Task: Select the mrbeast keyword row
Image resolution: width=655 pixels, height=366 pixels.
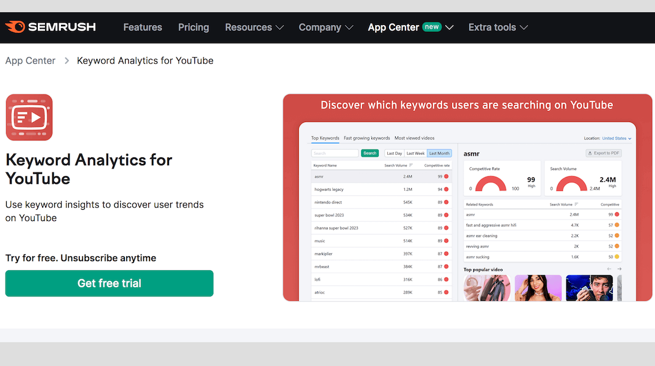Action: [381, 267]
